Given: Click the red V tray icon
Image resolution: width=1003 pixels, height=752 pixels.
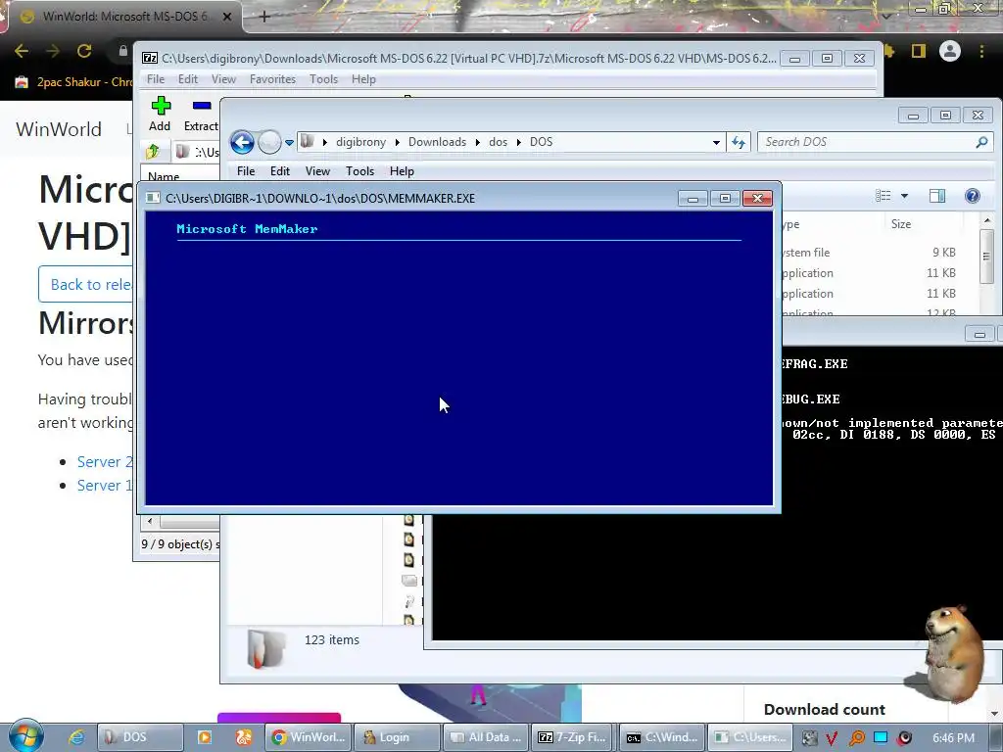Looking at the screenshot, I should pos(833,738).
